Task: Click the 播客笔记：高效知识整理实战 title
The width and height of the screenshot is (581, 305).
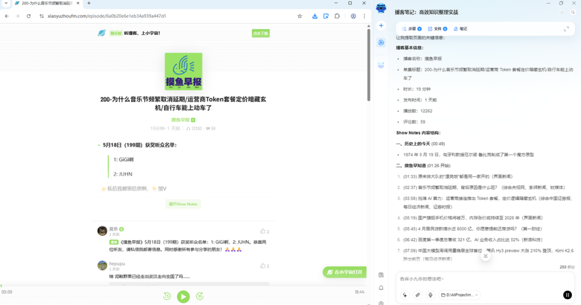Action: click(427, 12)
